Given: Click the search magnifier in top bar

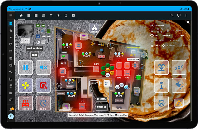Looking at the screenshot, I should [x=172, y=15].
